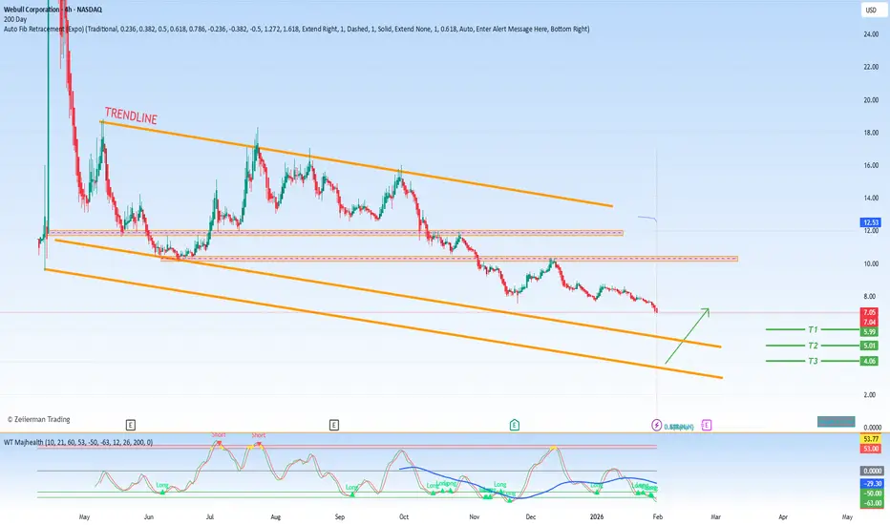
Task: Click the 0.0000 label in indicator scale
Action: [x=873, y=471]
